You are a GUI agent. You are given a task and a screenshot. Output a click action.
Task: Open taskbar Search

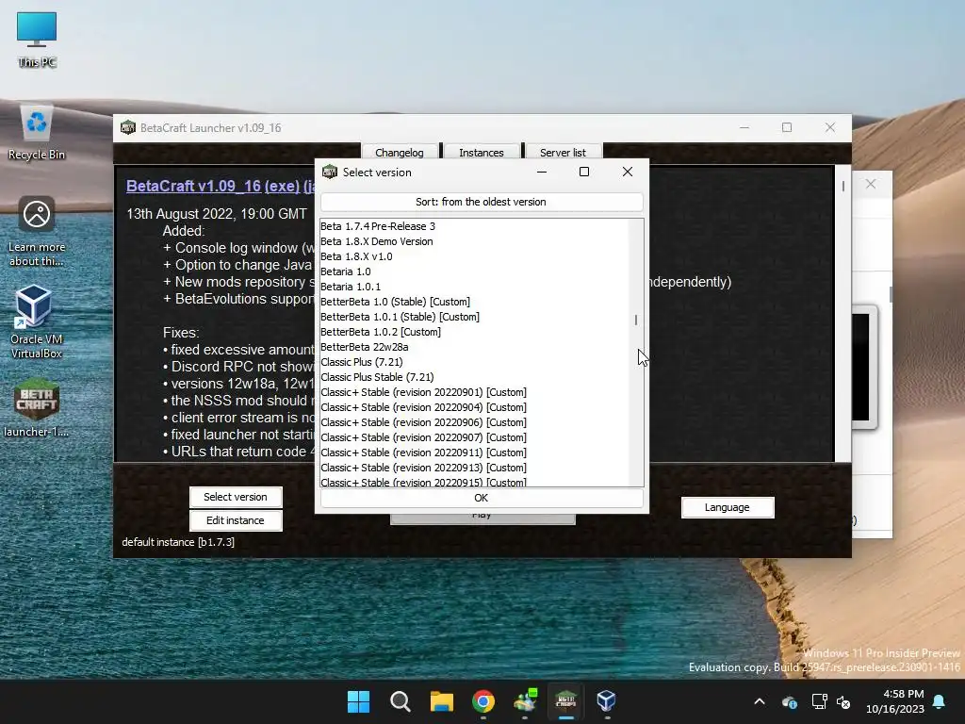click(x=400, y=701)
